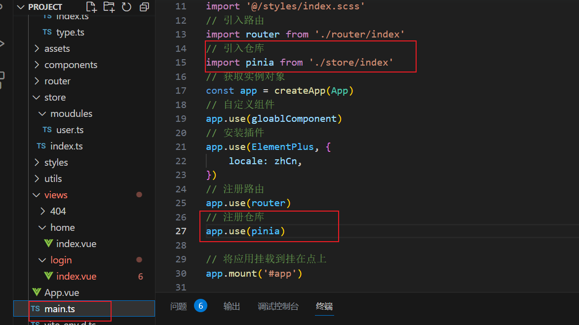
Task: Select main.ts in the Explorer
Action: click(x=59, y=309)
